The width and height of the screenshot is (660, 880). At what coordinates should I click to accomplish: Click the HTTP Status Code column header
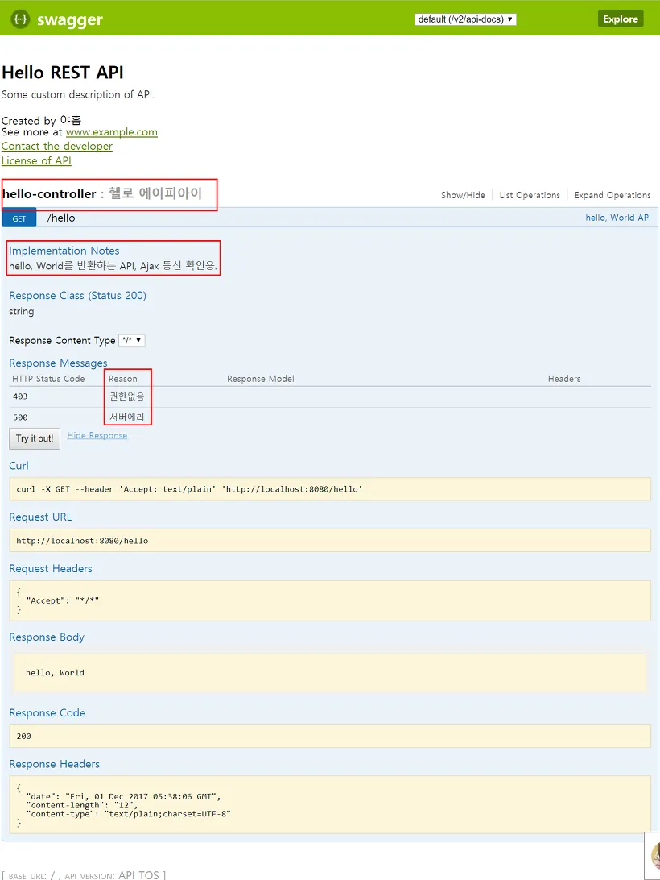[48, 379]
